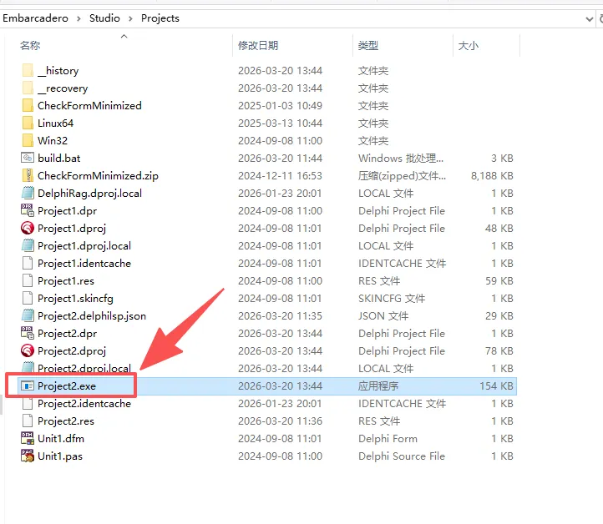Select the Project2.delphilsp.json file icon
The image size is (603, 524).
pyautogui.click(x=28, y=315)
